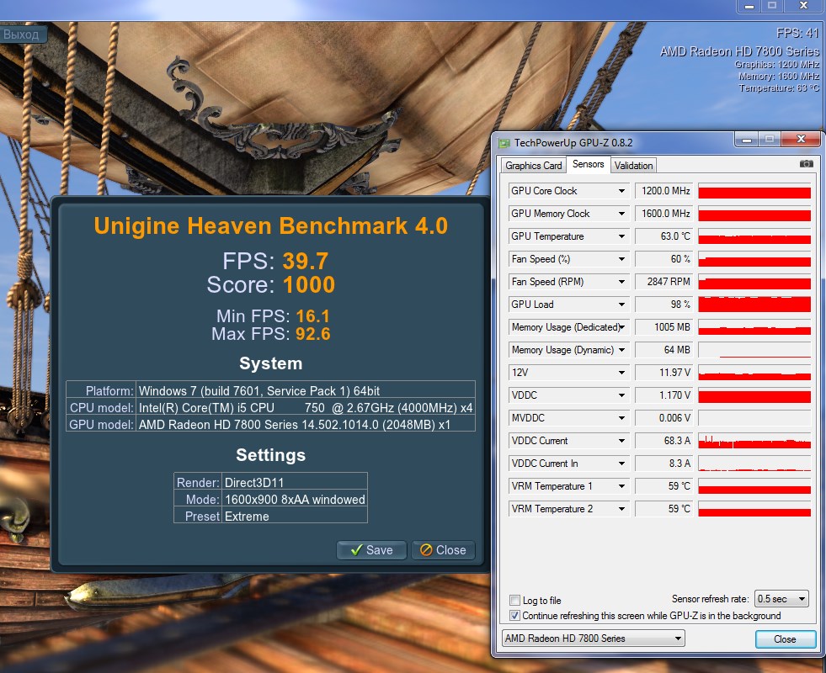Viewport: 826px width, 673px height.
Task: Expand VDDC Current sensor dropdown
Action: pyautogui.click(x=621, y=441)
